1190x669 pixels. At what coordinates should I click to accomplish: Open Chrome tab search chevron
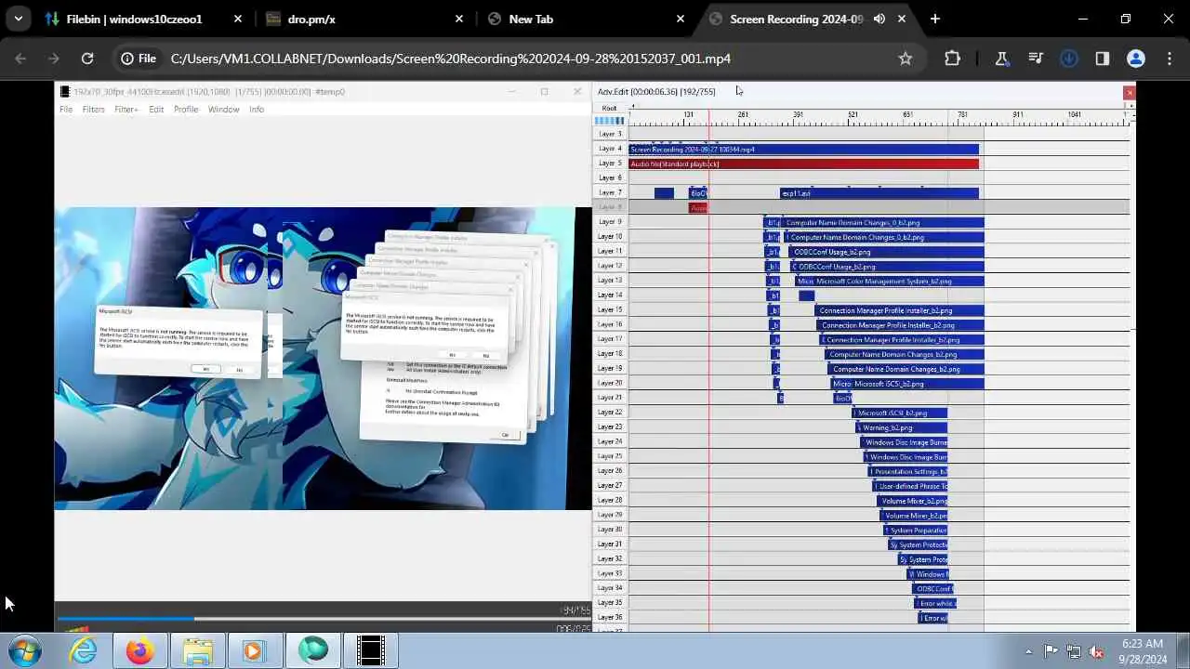click(x=18, y=19)
